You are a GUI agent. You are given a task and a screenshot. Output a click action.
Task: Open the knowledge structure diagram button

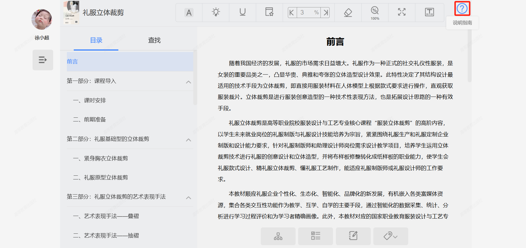pyautogui.click(x=278, y=236)
